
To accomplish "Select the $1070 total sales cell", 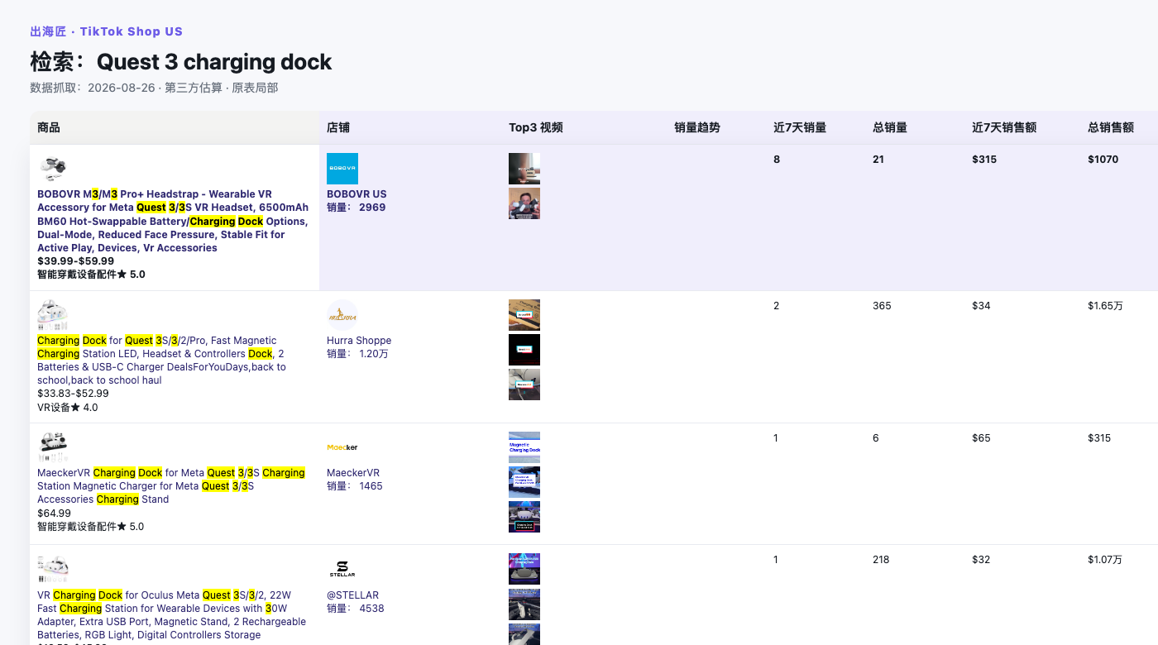I will pos(1103,160).
